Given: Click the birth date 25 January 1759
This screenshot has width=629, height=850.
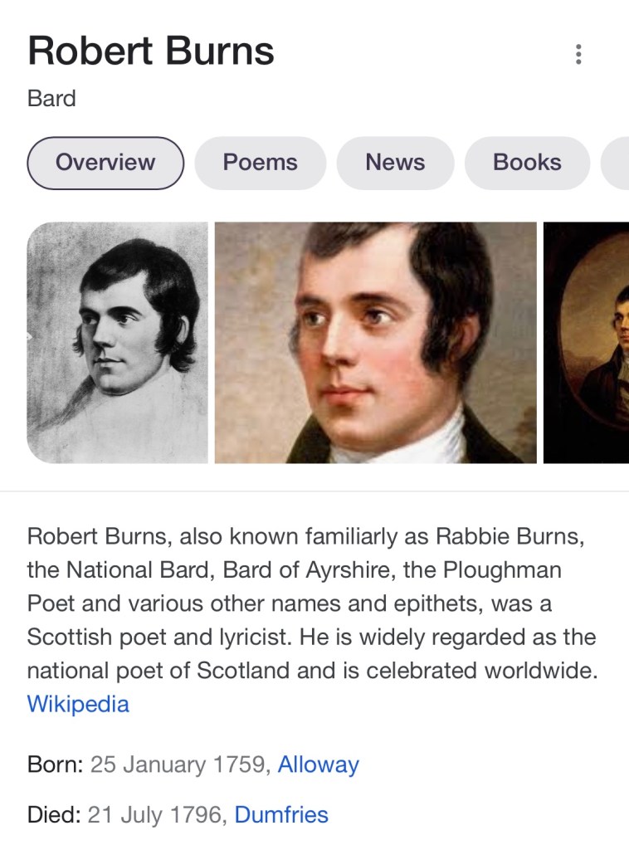Looking at the screenshot, I should [179, 764].
